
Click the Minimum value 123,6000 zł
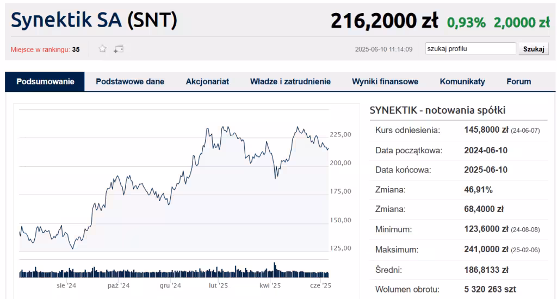486,229
